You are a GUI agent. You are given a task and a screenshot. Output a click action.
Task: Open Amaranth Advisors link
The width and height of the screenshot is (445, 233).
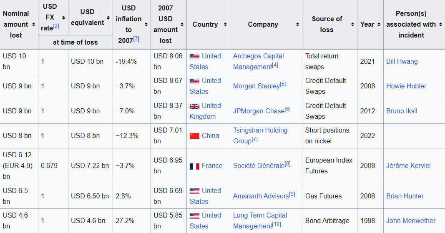pyautogui.click(x=261, y=196)
